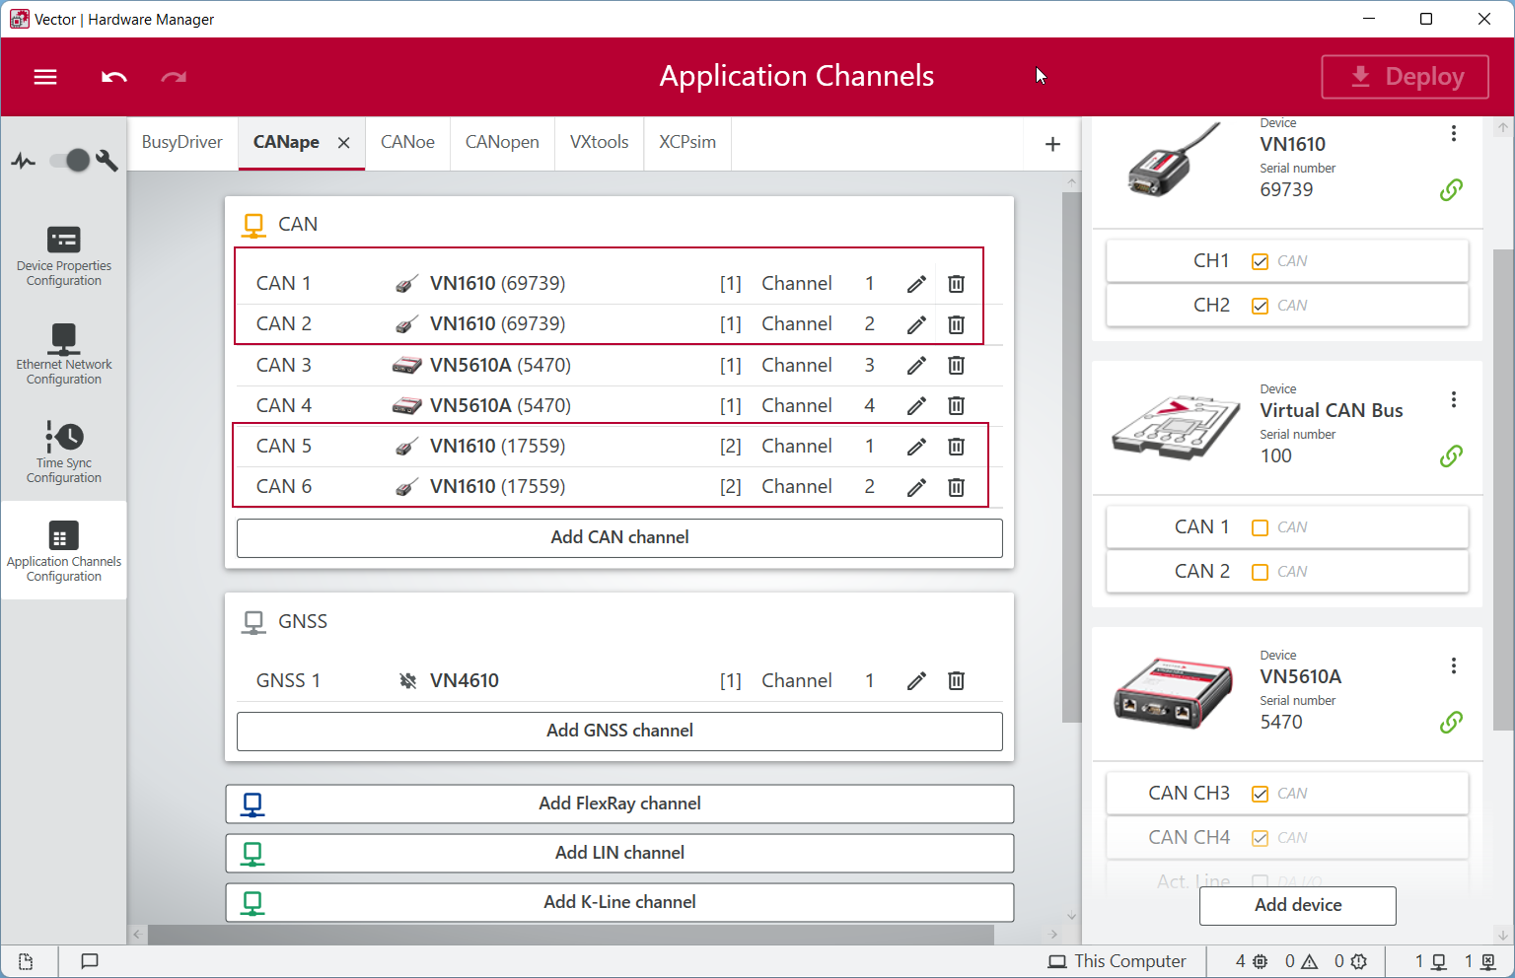Open Virtual CAN Bus options menu
This screenshot has width=1515, height=978.
[x=1454, y=399]
